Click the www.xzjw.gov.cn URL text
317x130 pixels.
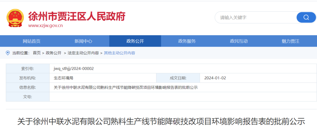[x=45, y=26]
